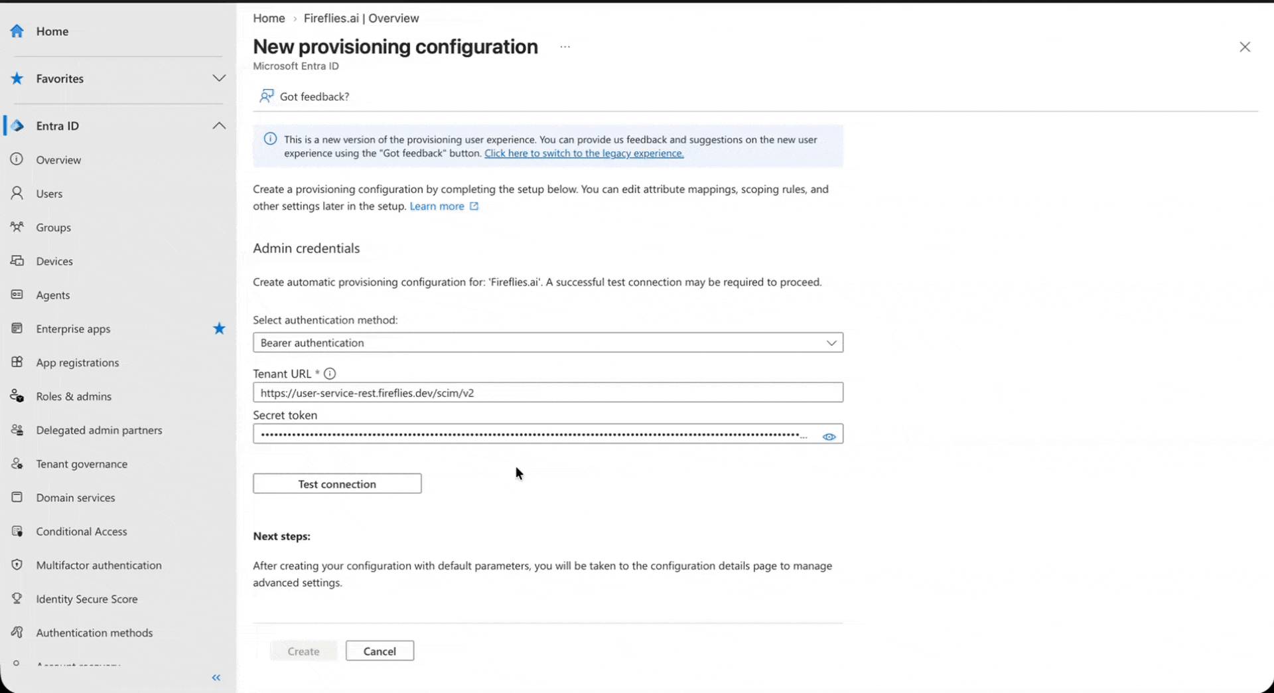Click Tenant URL info tooltip icon

(x=330, y=374)
